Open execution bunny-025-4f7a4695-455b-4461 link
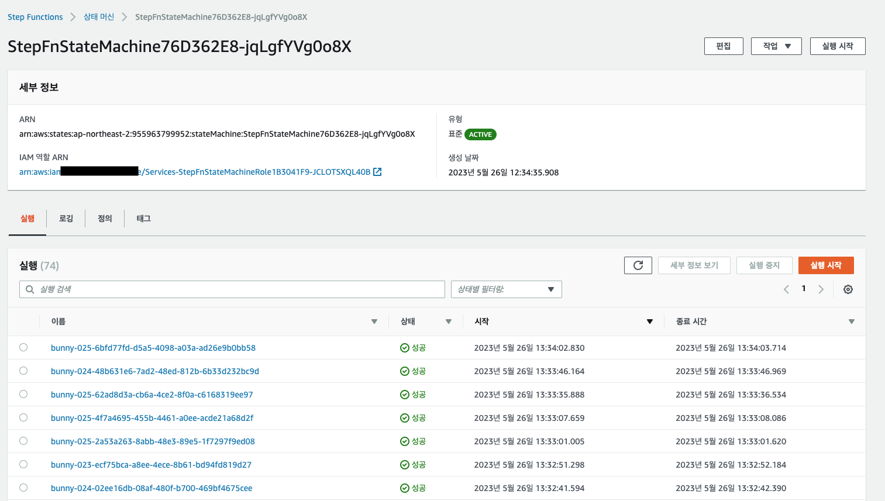Image resolution: width=885 pixels, height=501 pixels. pos(152,418)
